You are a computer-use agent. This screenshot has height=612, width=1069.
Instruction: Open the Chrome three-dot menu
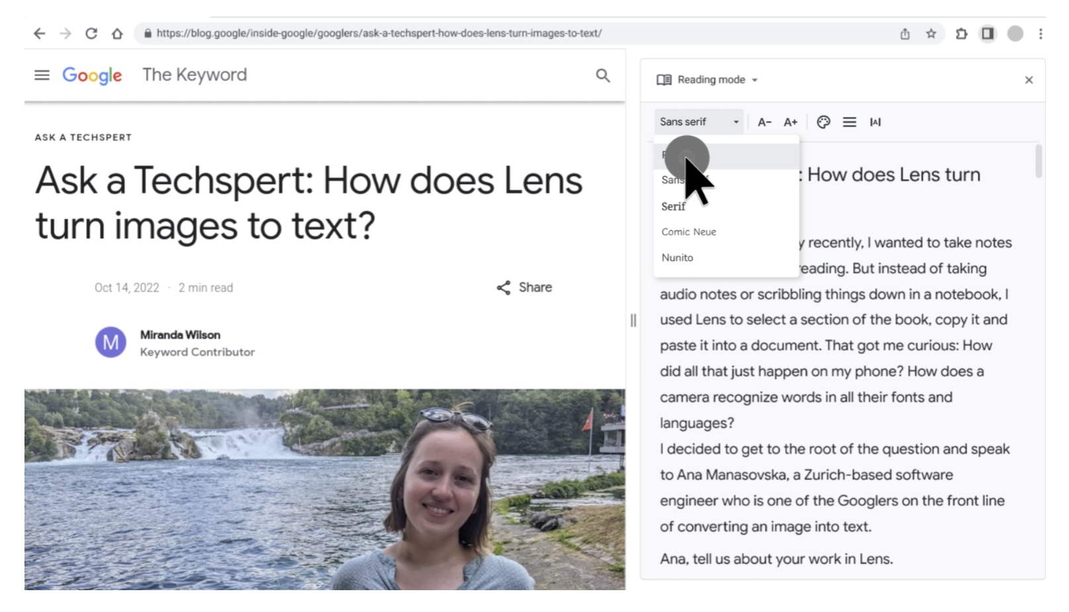pyautogui.click(x=1041, y=33)
